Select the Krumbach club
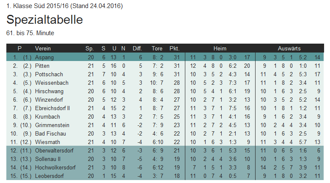Screen dimensions: 330x183 [x=47, y=116]
